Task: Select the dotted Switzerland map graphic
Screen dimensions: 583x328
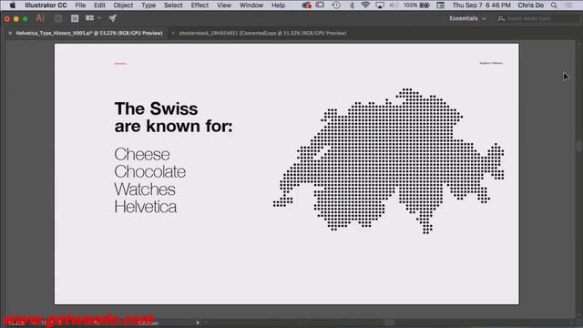Action: [x=389, y=160]
